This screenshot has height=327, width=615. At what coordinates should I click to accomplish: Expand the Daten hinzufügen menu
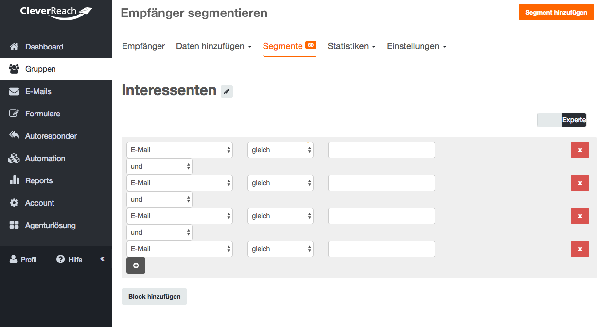pyautogui.click(x=214, y=46)
